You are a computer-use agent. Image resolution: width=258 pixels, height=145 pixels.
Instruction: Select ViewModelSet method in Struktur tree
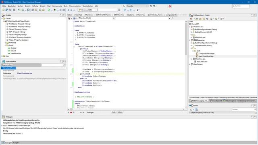coord(16,54)
